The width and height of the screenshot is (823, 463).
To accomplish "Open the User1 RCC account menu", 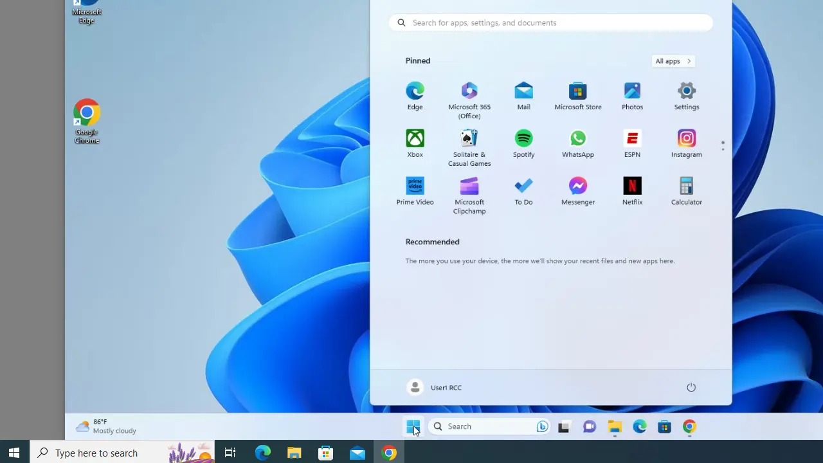I will pos(435,387).
